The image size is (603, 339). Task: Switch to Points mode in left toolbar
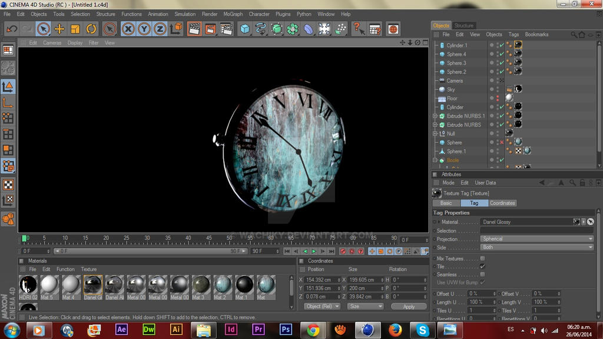click(8, 118)
